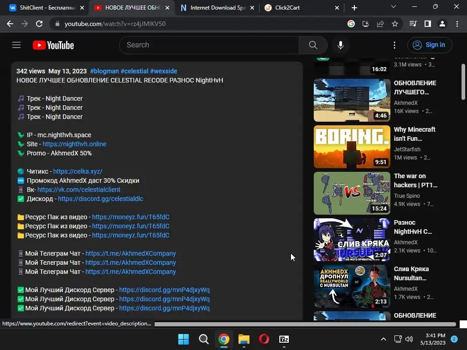View site information lock icon
467x350 pixels.
[x=57, y=24]
